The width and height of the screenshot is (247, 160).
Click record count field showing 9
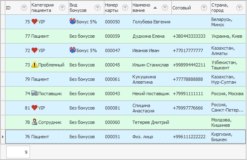[18, 152]
